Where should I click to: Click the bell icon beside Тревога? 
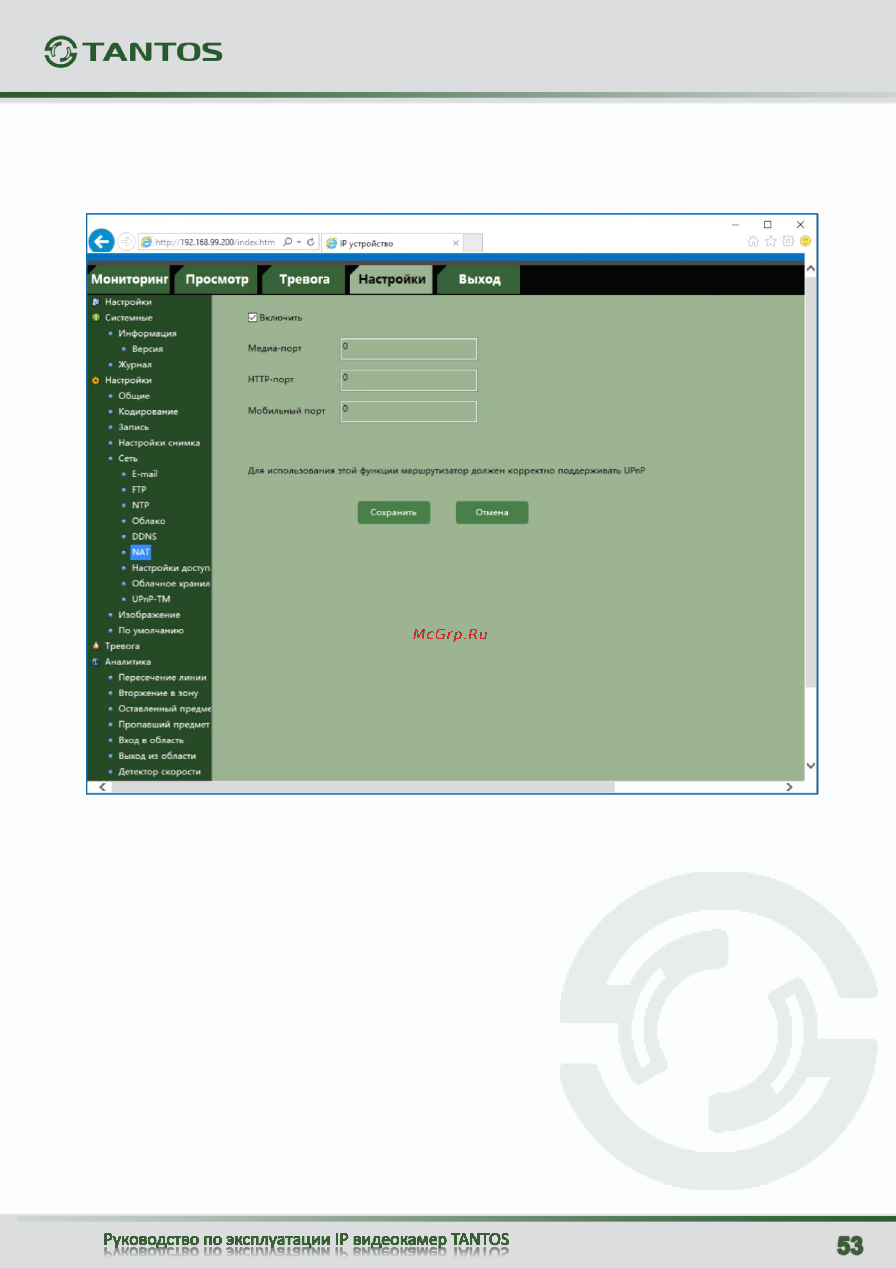[x=96, y=645]
